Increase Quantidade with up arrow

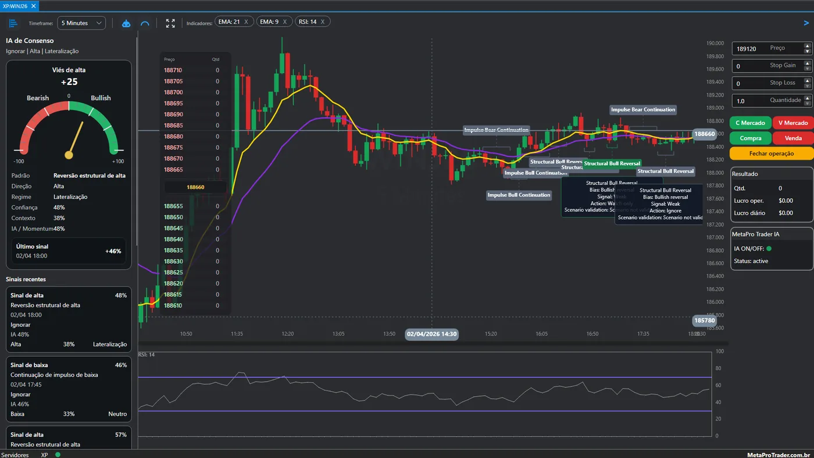807,98
